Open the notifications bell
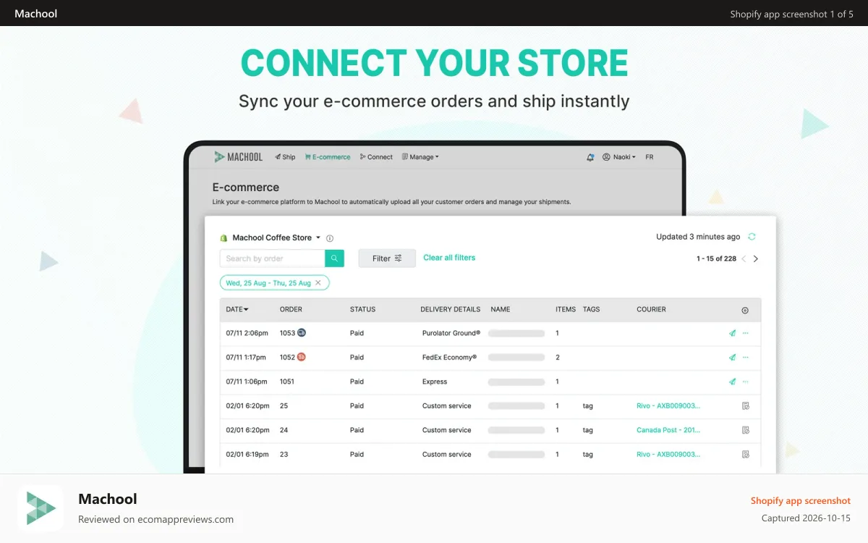868x543 pixels. click(x=590, y=157)
